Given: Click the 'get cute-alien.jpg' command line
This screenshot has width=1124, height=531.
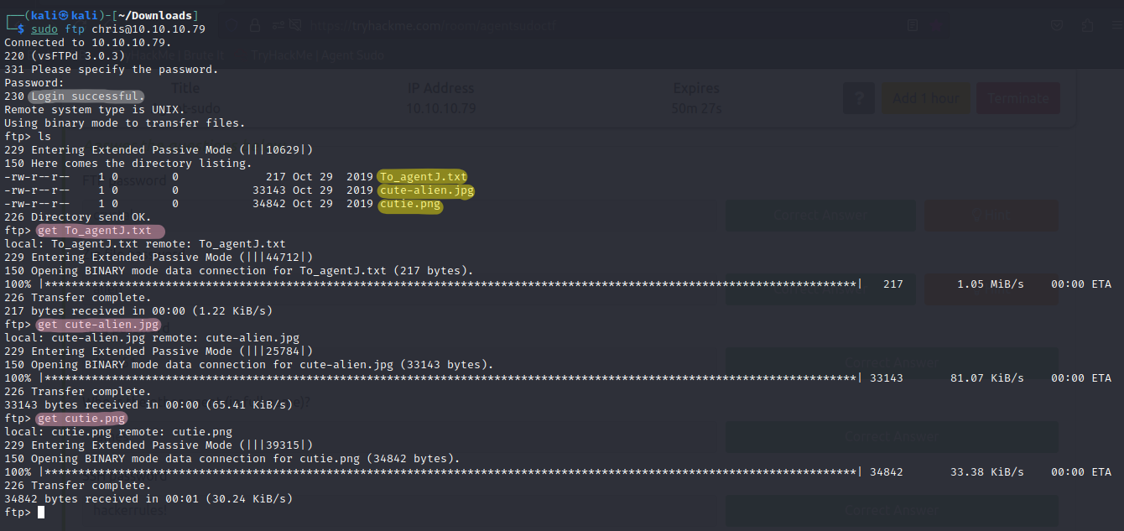Looking at the screenshot, I should click(96, 325).
